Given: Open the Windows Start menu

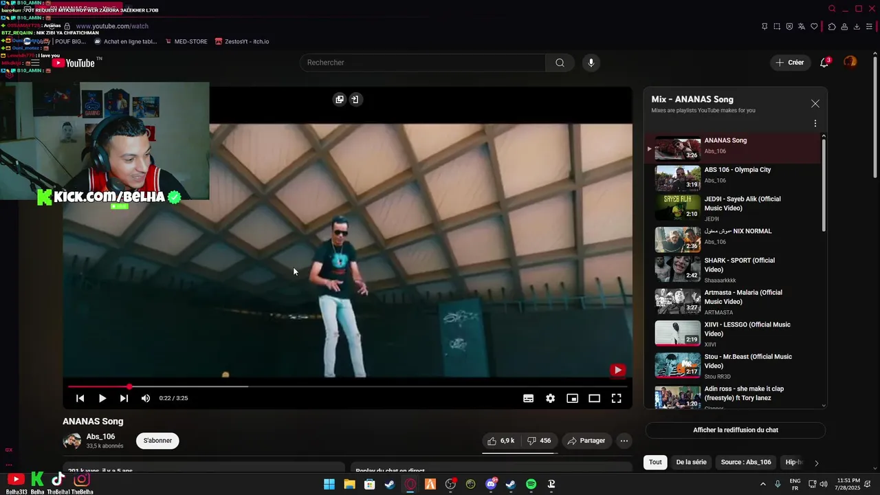Looking at the screenshot, I should click(x=329, y=484).
